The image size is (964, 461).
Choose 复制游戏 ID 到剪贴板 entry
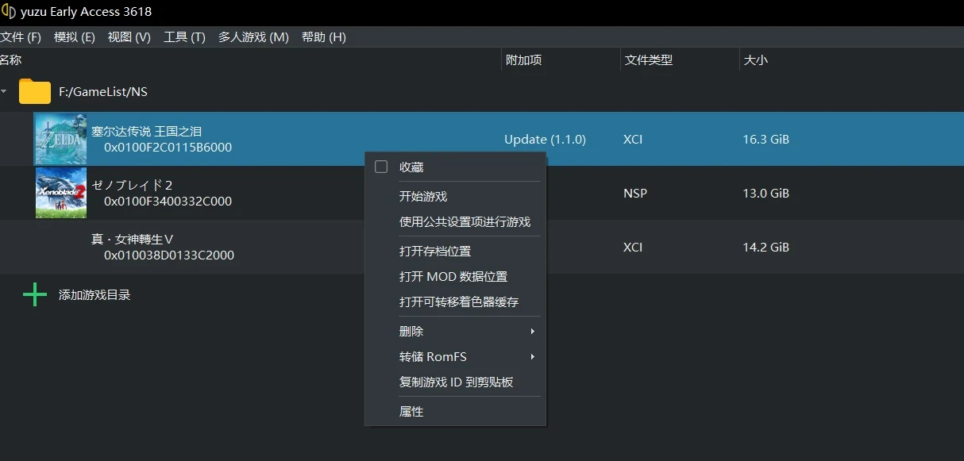pyautogui.click(x=455, y=382)
